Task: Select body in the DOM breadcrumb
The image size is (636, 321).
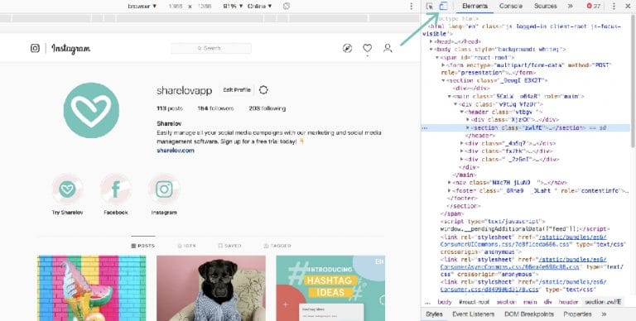Action: 445,302
